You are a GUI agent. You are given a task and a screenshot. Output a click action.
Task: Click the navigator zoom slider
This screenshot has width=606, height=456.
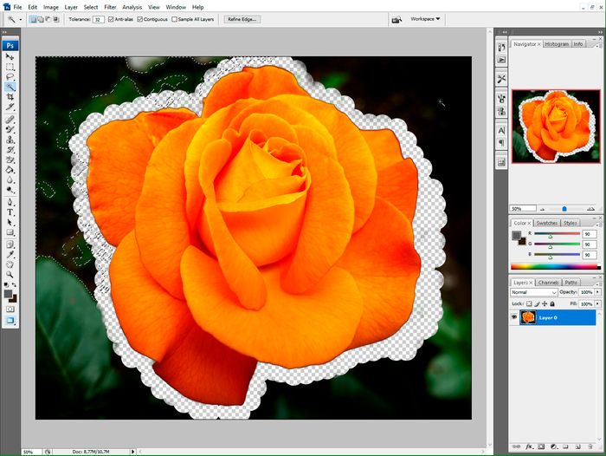pyautogui.click(x=564, y=209)
